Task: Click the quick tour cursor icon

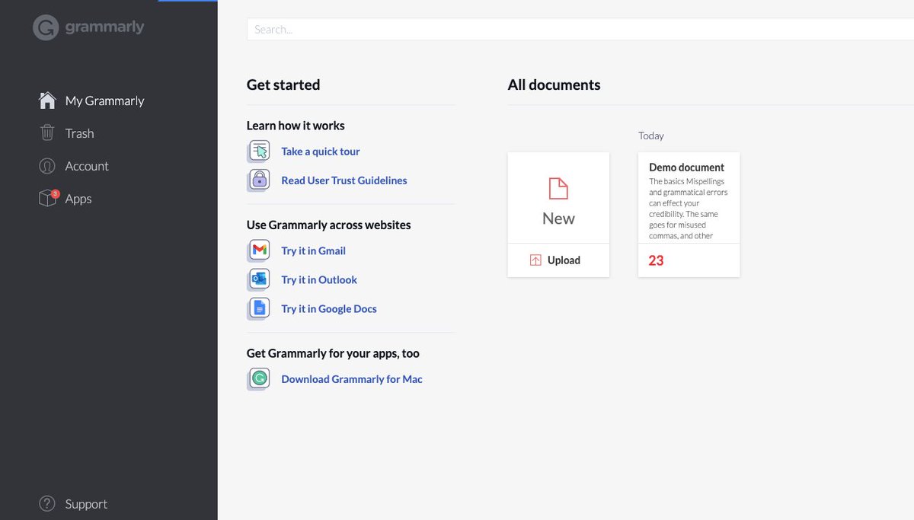Action: click(x=259, y=151)
